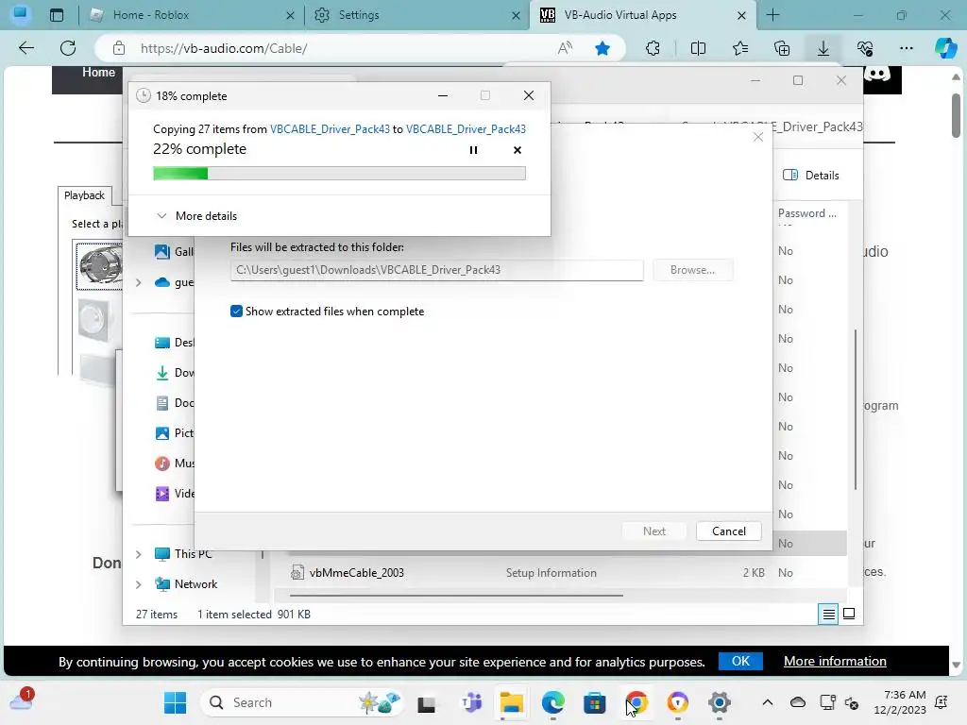
Task: Open Copilot sidebar icon
Action: 945,48
